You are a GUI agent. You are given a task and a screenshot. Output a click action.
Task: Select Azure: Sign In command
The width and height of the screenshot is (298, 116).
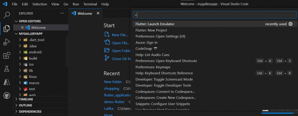tap(214, 42)
